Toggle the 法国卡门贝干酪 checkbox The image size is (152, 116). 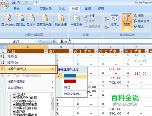(x=14, y=108)
